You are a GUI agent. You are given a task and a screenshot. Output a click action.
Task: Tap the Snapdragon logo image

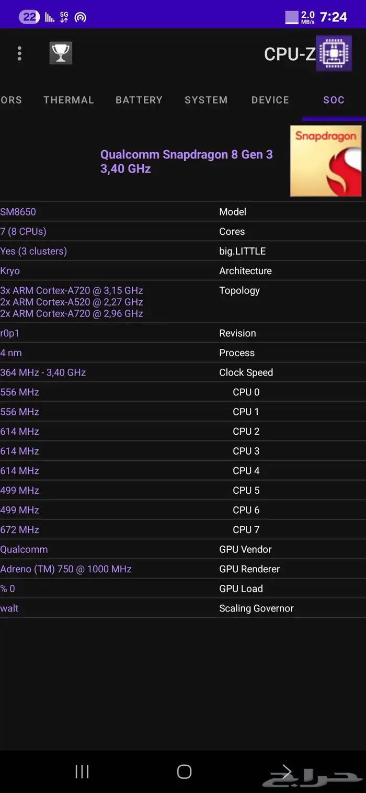coord(326,161)
